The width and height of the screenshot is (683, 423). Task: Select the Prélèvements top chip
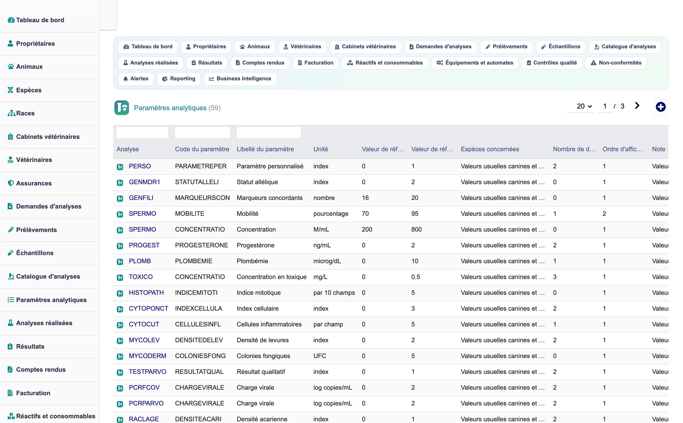506,47
